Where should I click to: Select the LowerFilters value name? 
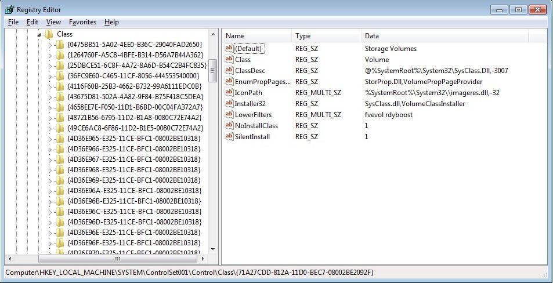point(253,115)
